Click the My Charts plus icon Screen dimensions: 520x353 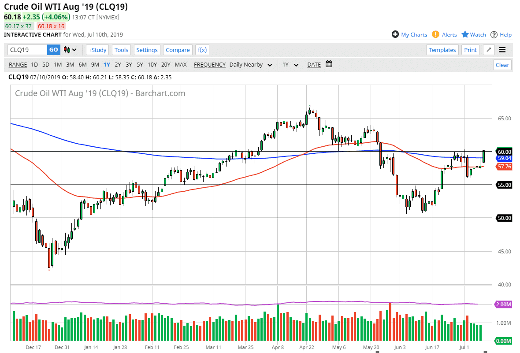[395, 34]
